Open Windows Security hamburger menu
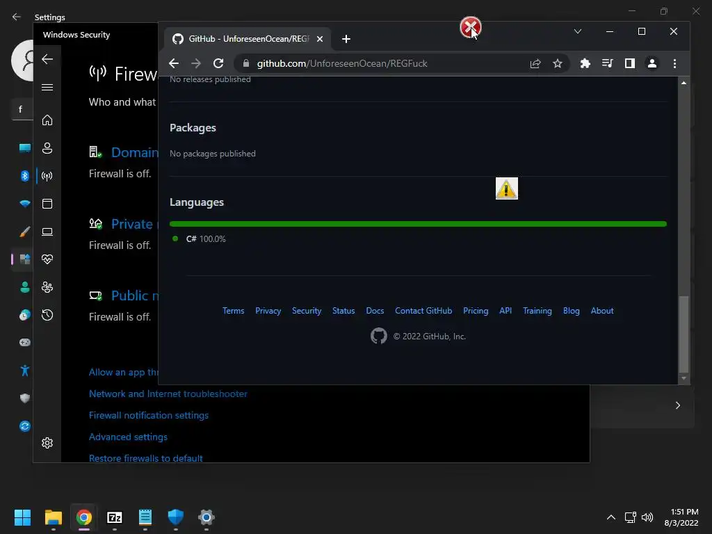The width and height of the screenshot is (712, 534). [x=47, y=87]
